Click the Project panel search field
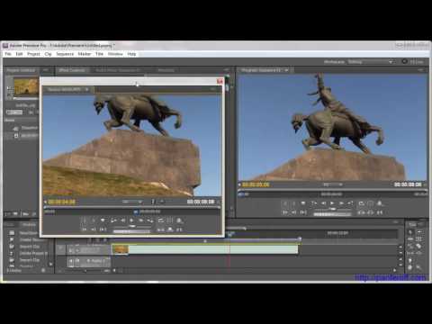This screenshot has width=432, height=324. tap(14, 112)
